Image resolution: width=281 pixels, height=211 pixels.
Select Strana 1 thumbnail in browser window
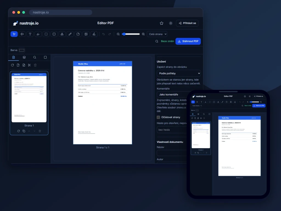click(x=29, y=98)
